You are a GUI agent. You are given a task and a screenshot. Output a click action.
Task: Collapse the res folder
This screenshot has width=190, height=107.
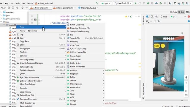1,22
